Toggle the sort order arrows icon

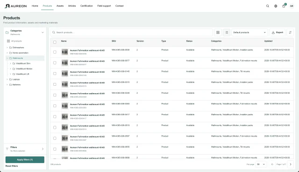click(290, 32)
